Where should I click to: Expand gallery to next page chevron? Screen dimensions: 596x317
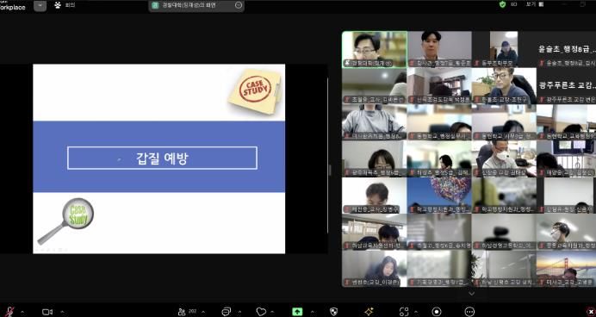471,294
